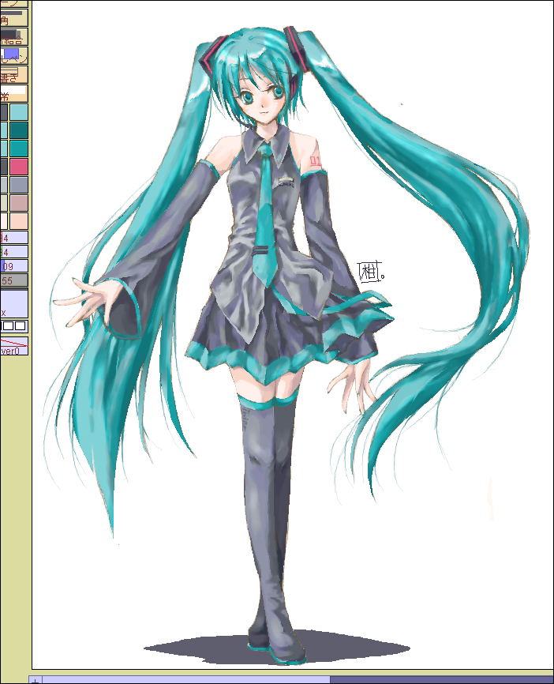The width and height of the screenshot is (554, 684).
Task: Pick the dusty rose color swatch
Action: pos(19,203)
